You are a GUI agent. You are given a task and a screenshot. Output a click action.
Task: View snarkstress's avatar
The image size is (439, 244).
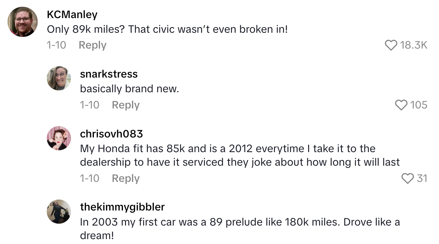click(59, 78)
